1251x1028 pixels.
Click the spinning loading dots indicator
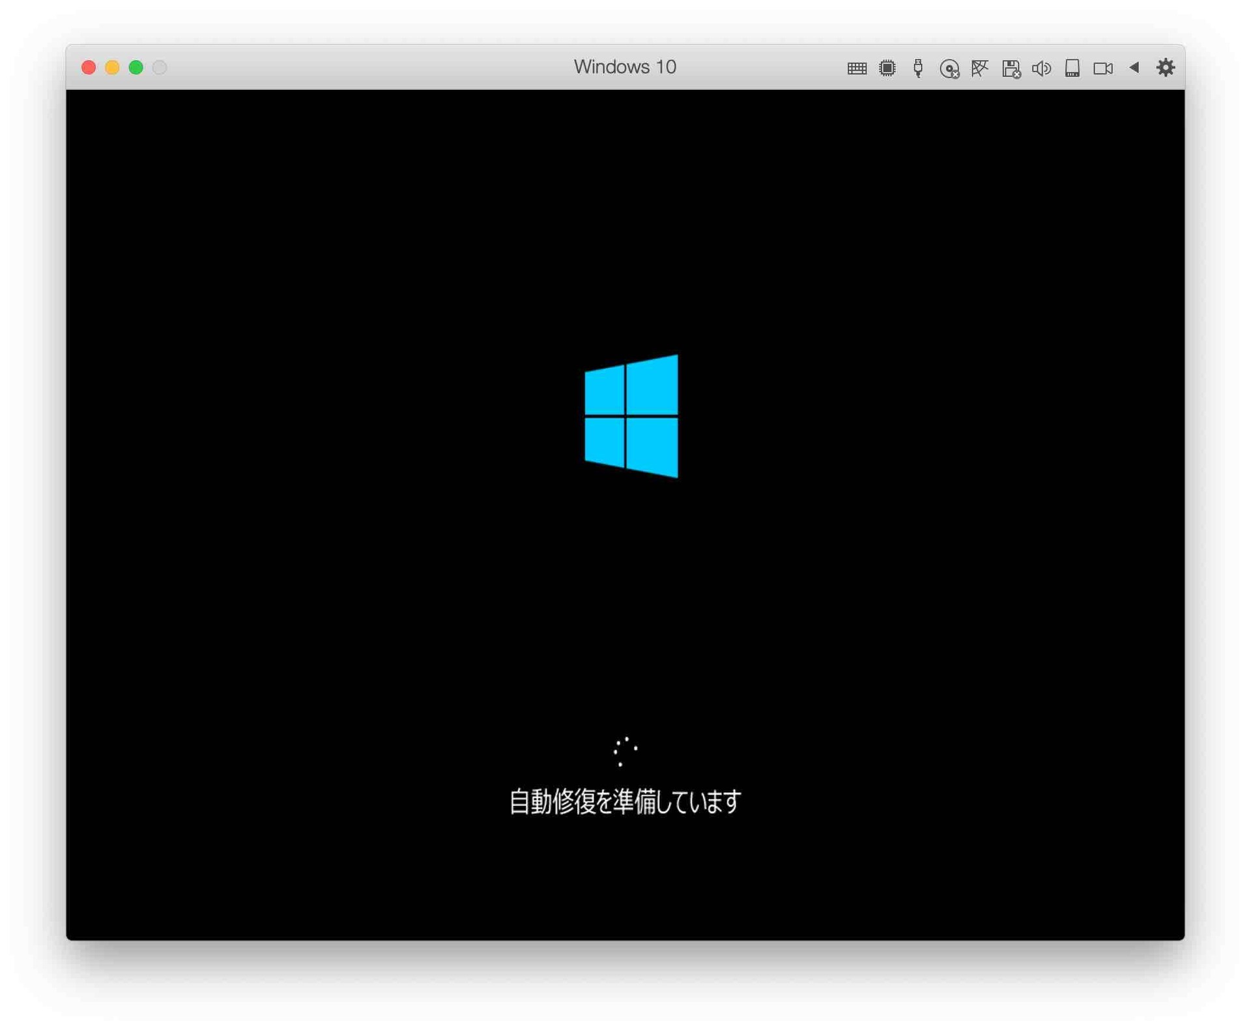625,751
